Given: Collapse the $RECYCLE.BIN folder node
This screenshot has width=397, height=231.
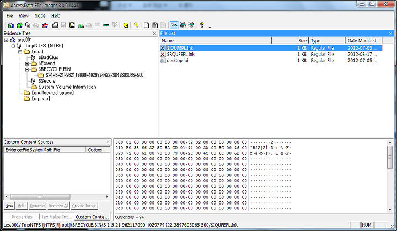Looking at the screenshot, I should click(x=27, y=69).
